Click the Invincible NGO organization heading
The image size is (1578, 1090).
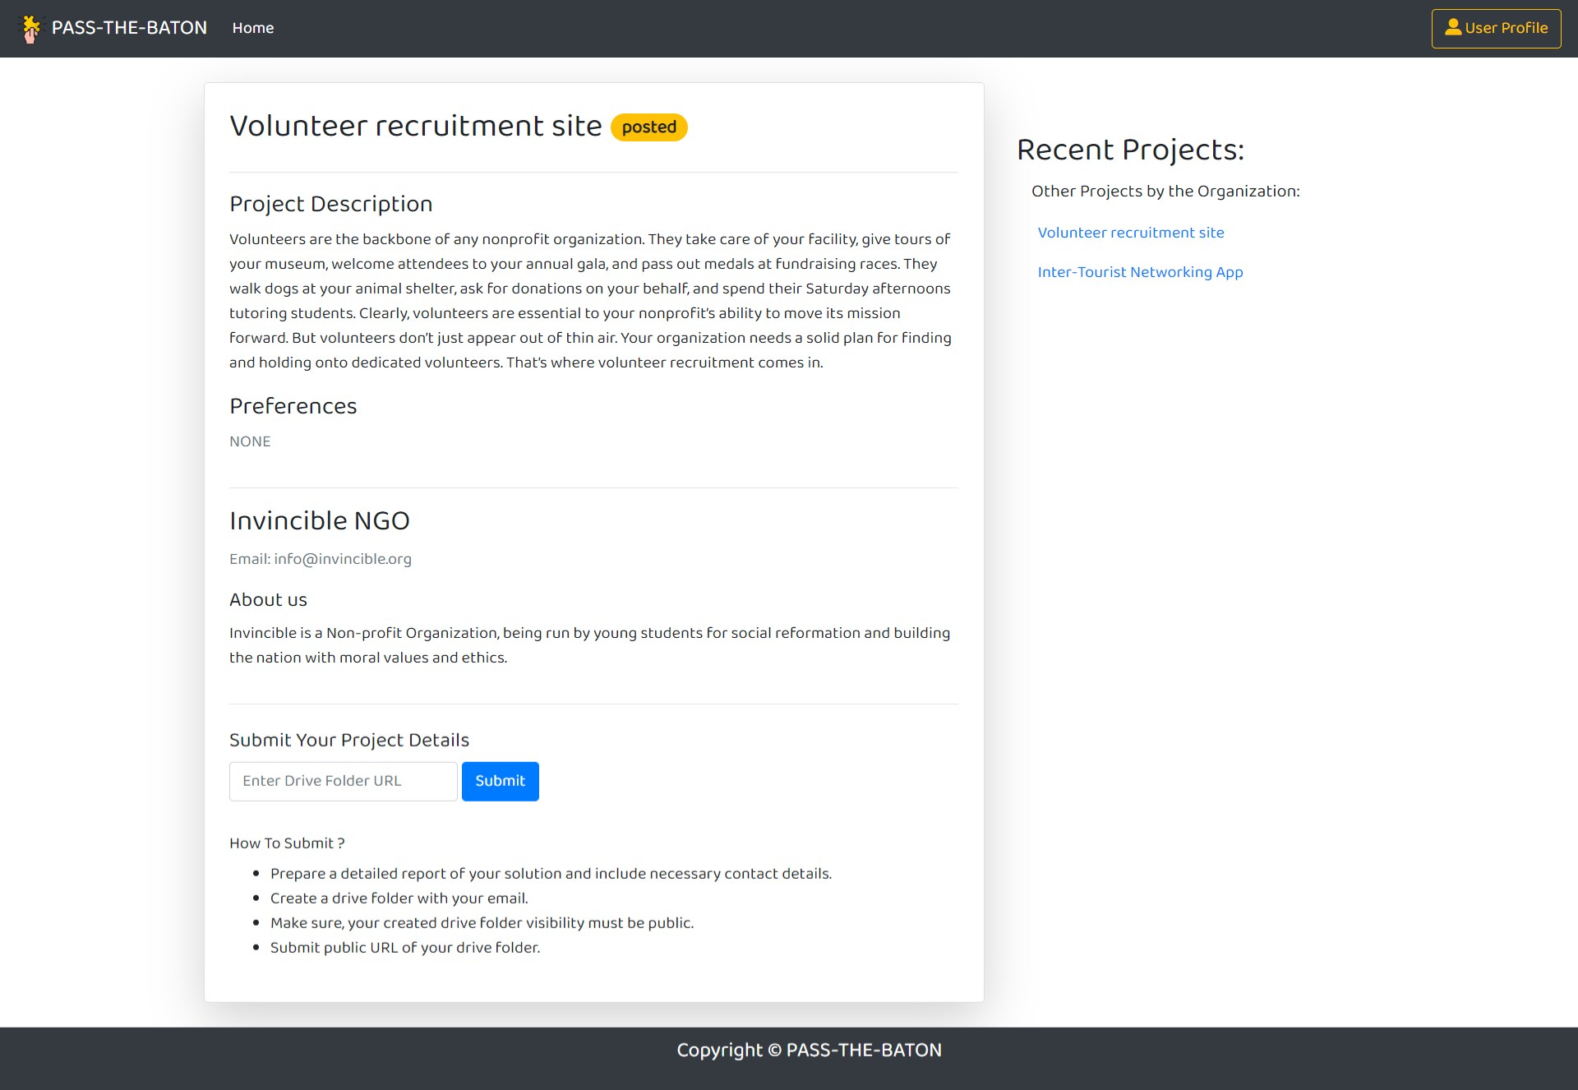pos(319,521)
